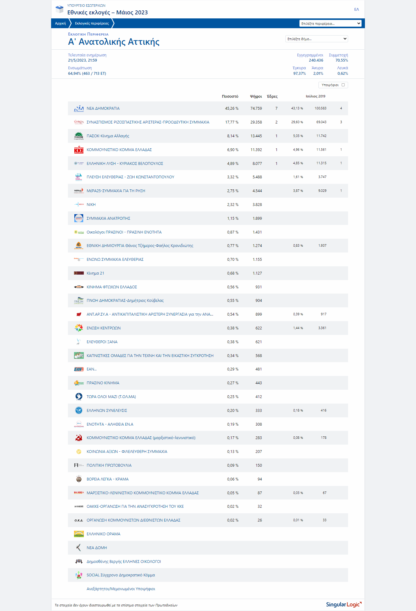Switch language with the ΕΛ link
The width and height of the screenshot is (416, 611).
coord(356,9)
